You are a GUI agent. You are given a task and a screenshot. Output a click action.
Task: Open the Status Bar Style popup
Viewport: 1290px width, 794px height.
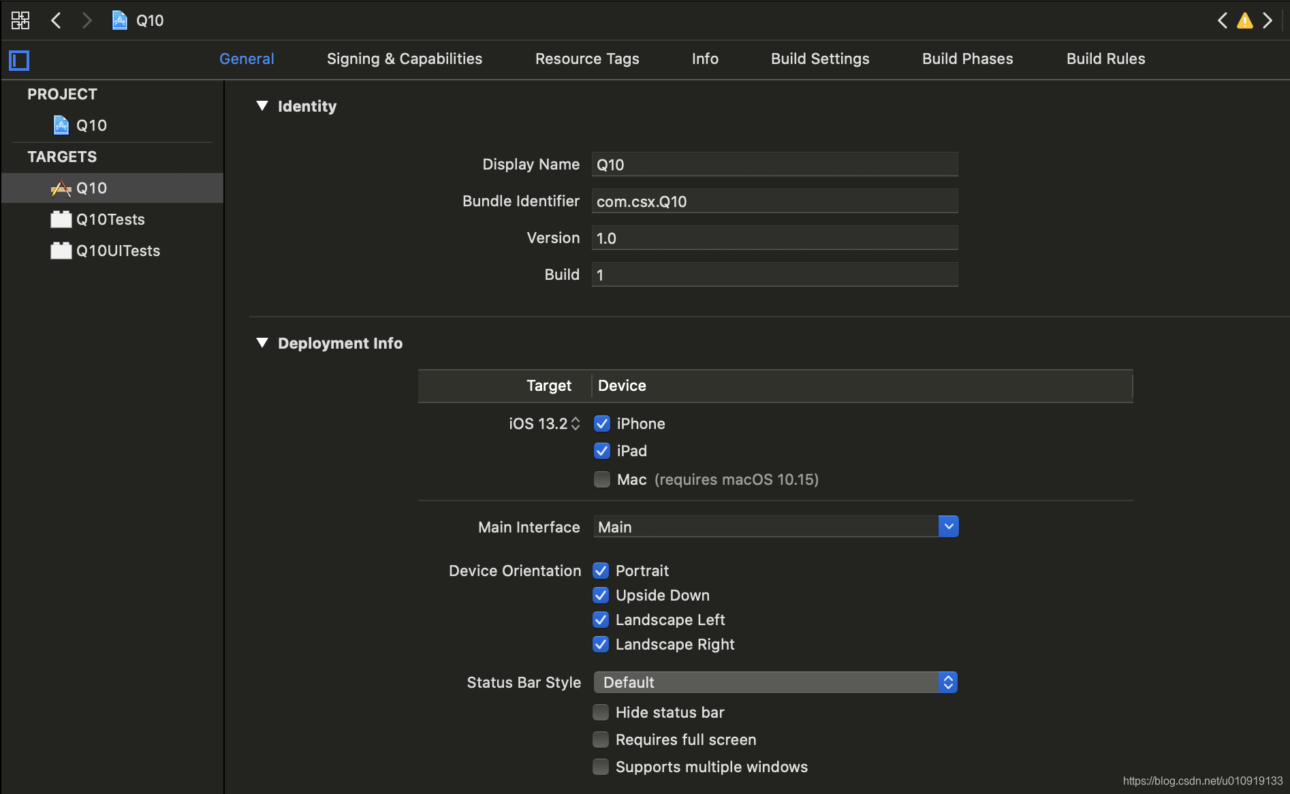[776, 682]
